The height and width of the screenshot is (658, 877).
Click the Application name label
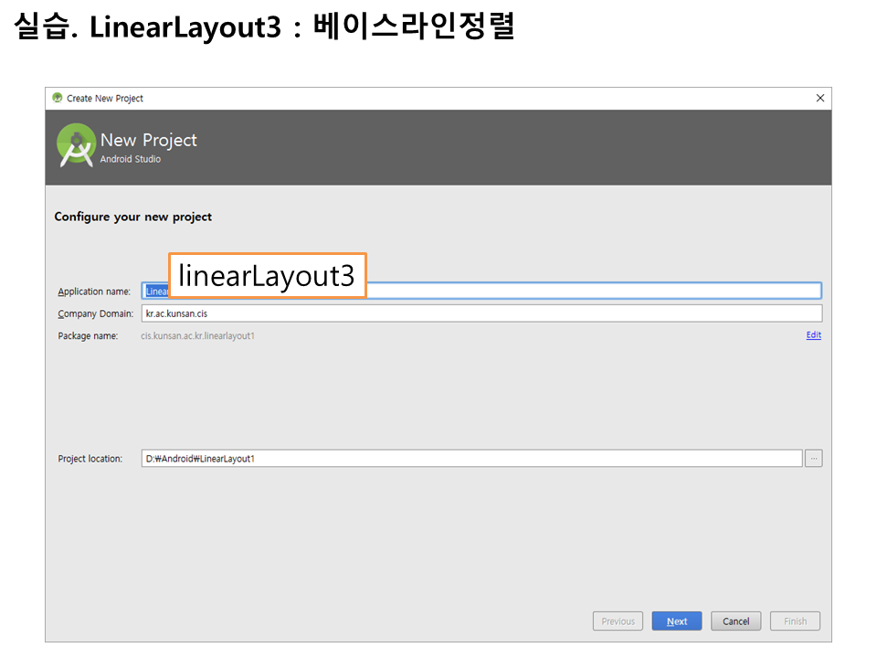pos(94,292)
